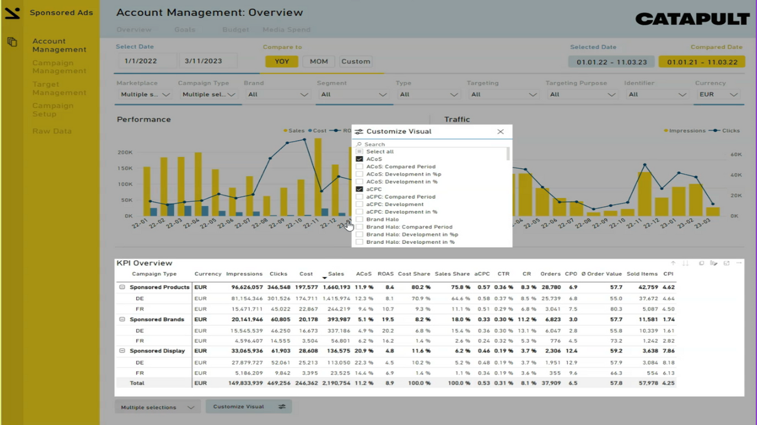Screen dimensions: 757x425
Task: Switch to the Overview tab
Action: click(x=134, y=30)
